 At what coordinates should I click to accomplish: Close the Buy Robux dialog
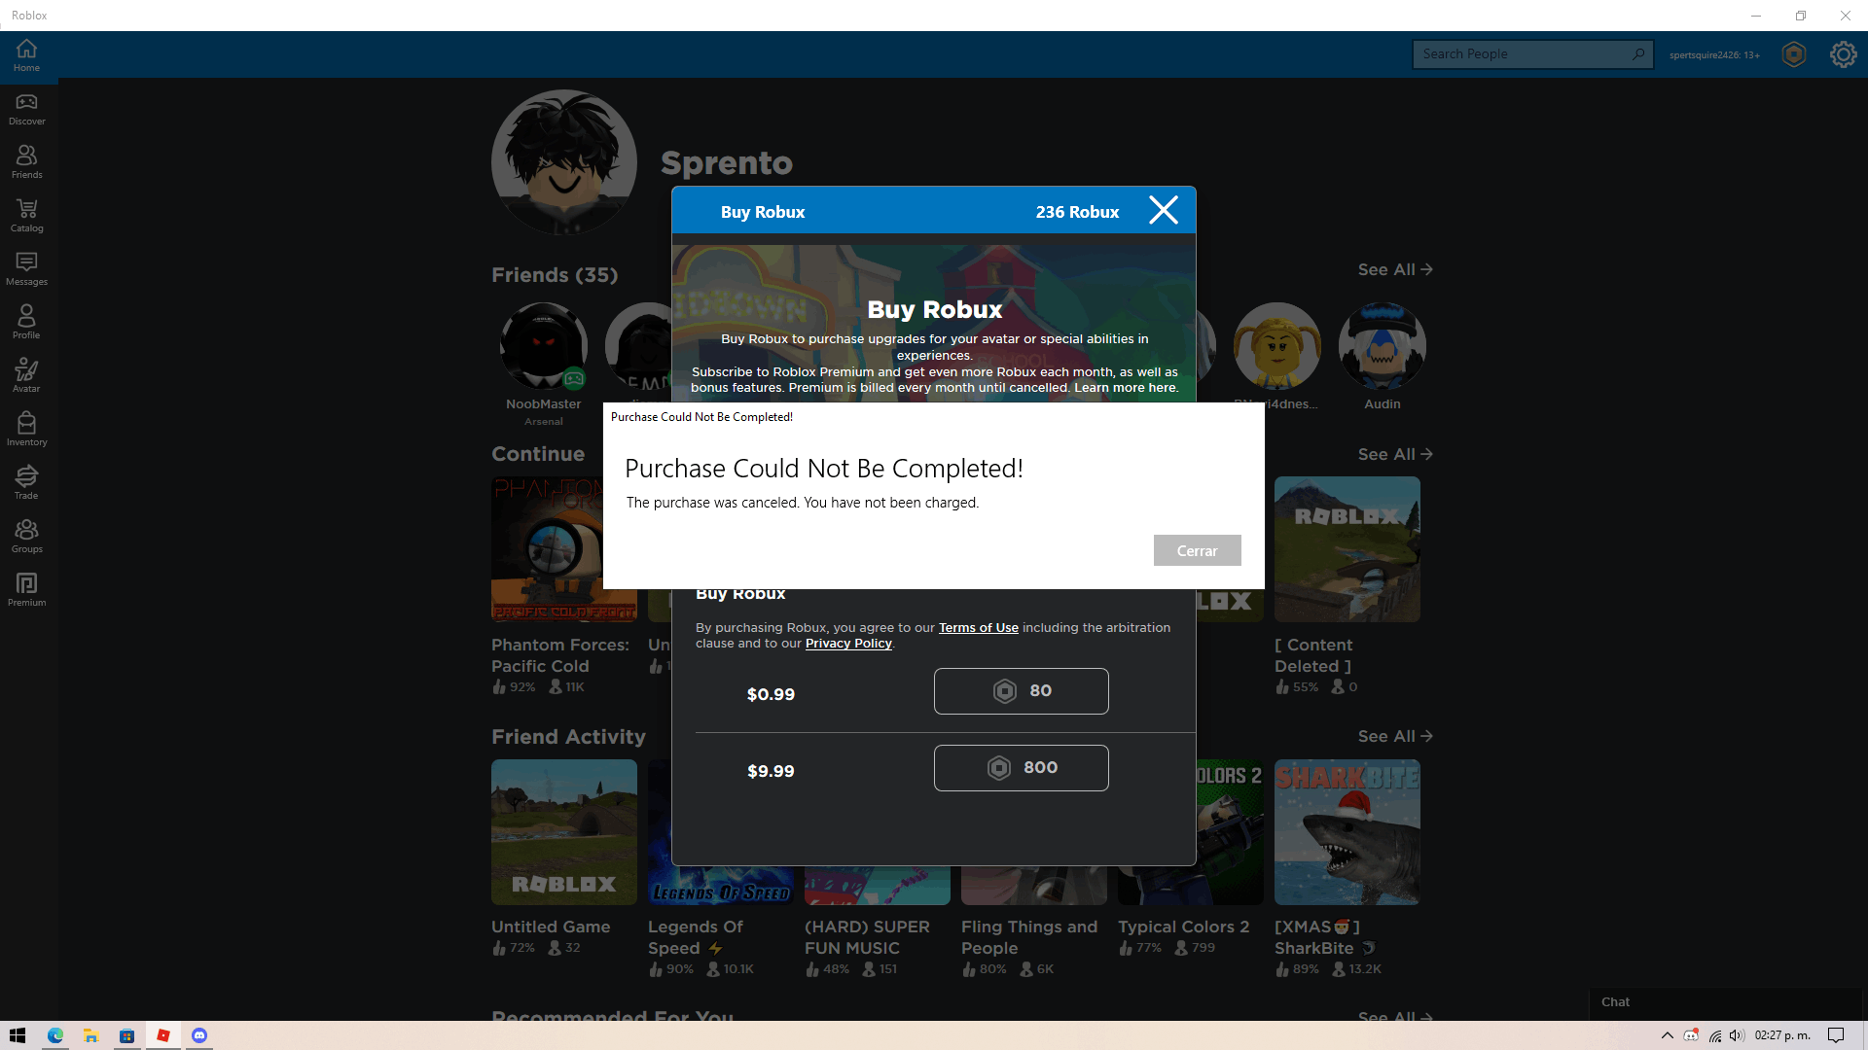pyautogui.click(x=1164, y=210)
